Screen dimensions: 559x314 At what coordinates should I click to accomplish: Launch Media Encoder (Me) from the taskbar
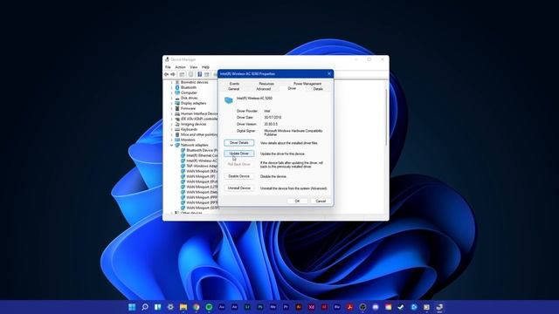click(273, 307)
